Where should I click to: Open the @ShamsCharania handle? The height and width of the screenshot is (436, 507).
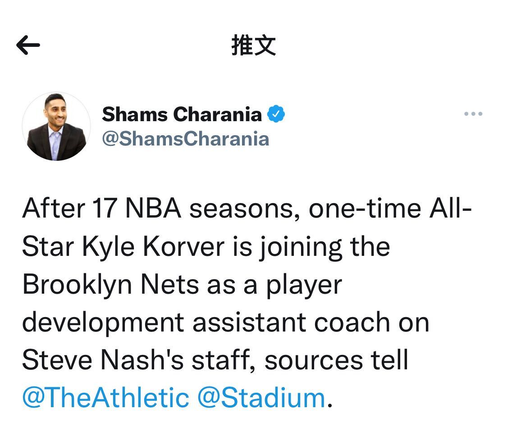click(185, 139)
